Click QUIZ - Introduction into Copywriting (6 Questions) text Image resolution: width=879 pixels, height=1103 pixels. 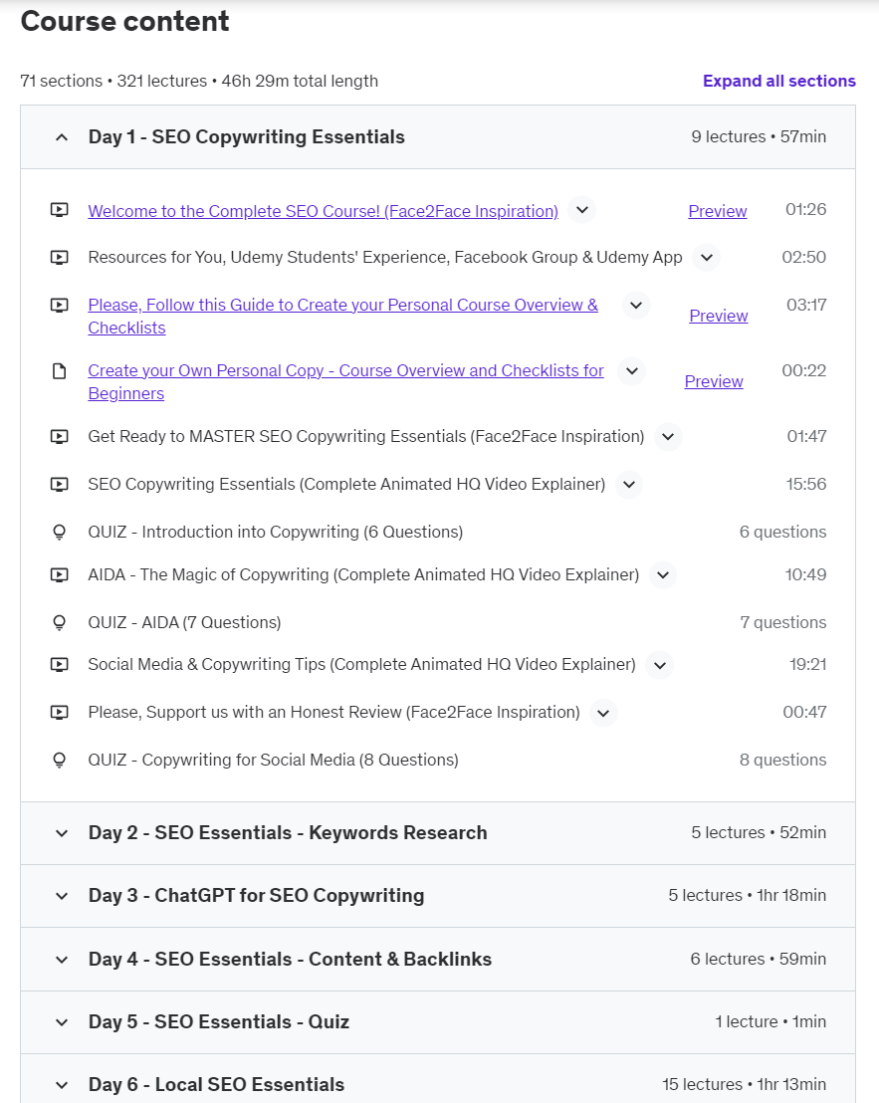pos(275,532)
